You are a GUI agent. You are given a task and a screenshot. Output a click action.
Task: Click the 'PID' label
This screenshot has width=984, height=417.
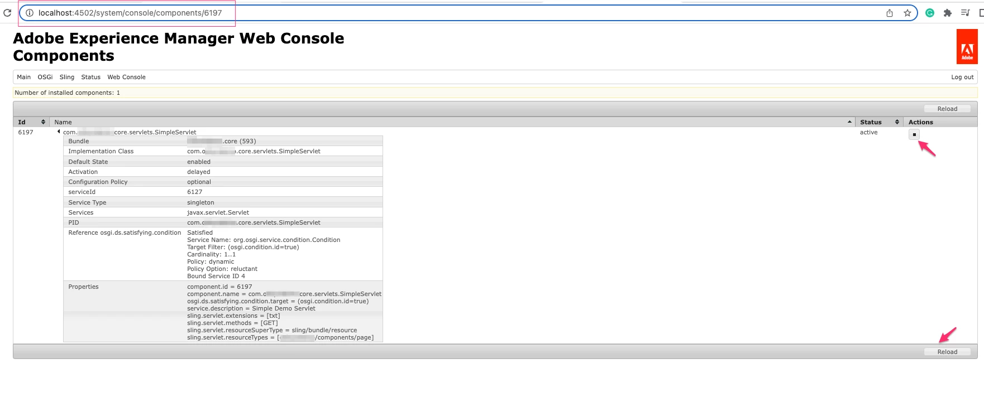74,222
